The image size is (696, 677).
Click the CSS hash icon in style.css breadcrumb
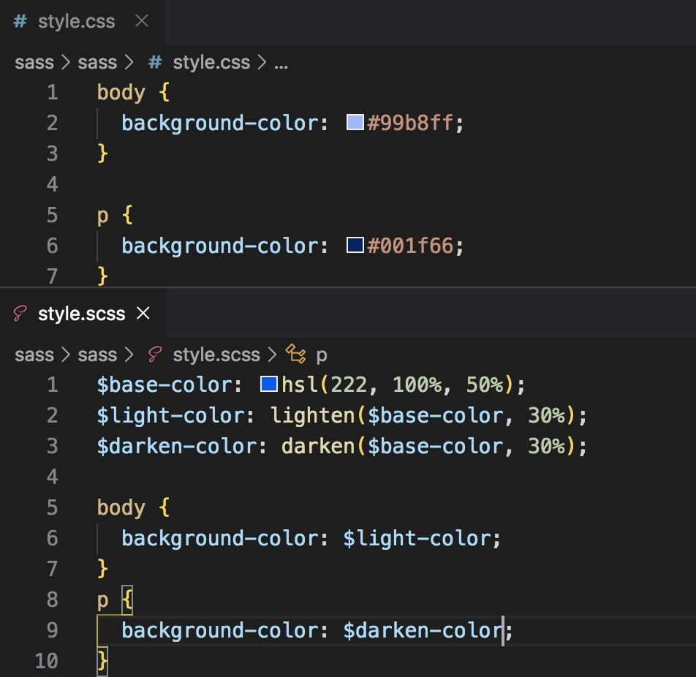[155, 63]
